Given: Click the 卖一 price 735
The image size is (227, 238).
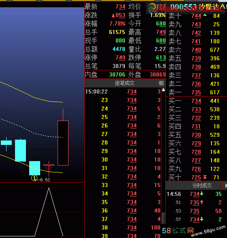Looking at the screenshot, I should click(x=196, y=92).
